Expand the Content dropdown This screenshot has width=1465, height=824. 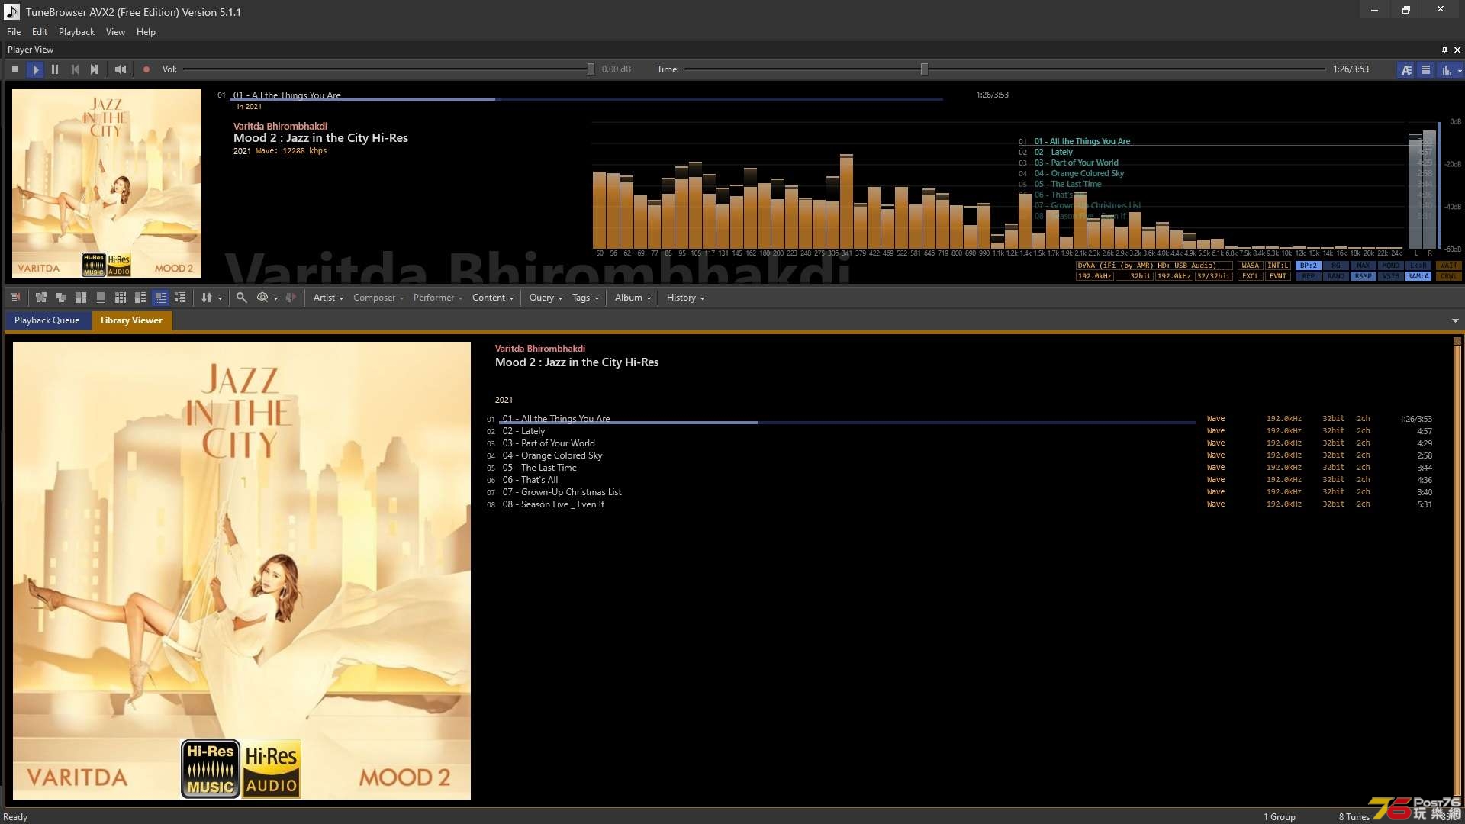click(x=492, y=298)
